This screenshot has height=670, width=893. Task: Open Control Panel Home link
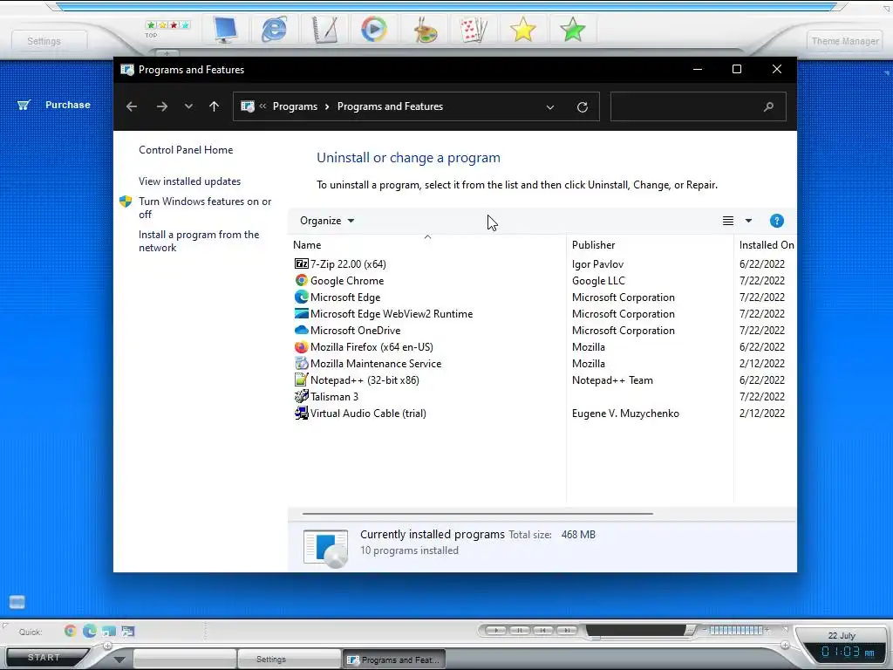186,150
